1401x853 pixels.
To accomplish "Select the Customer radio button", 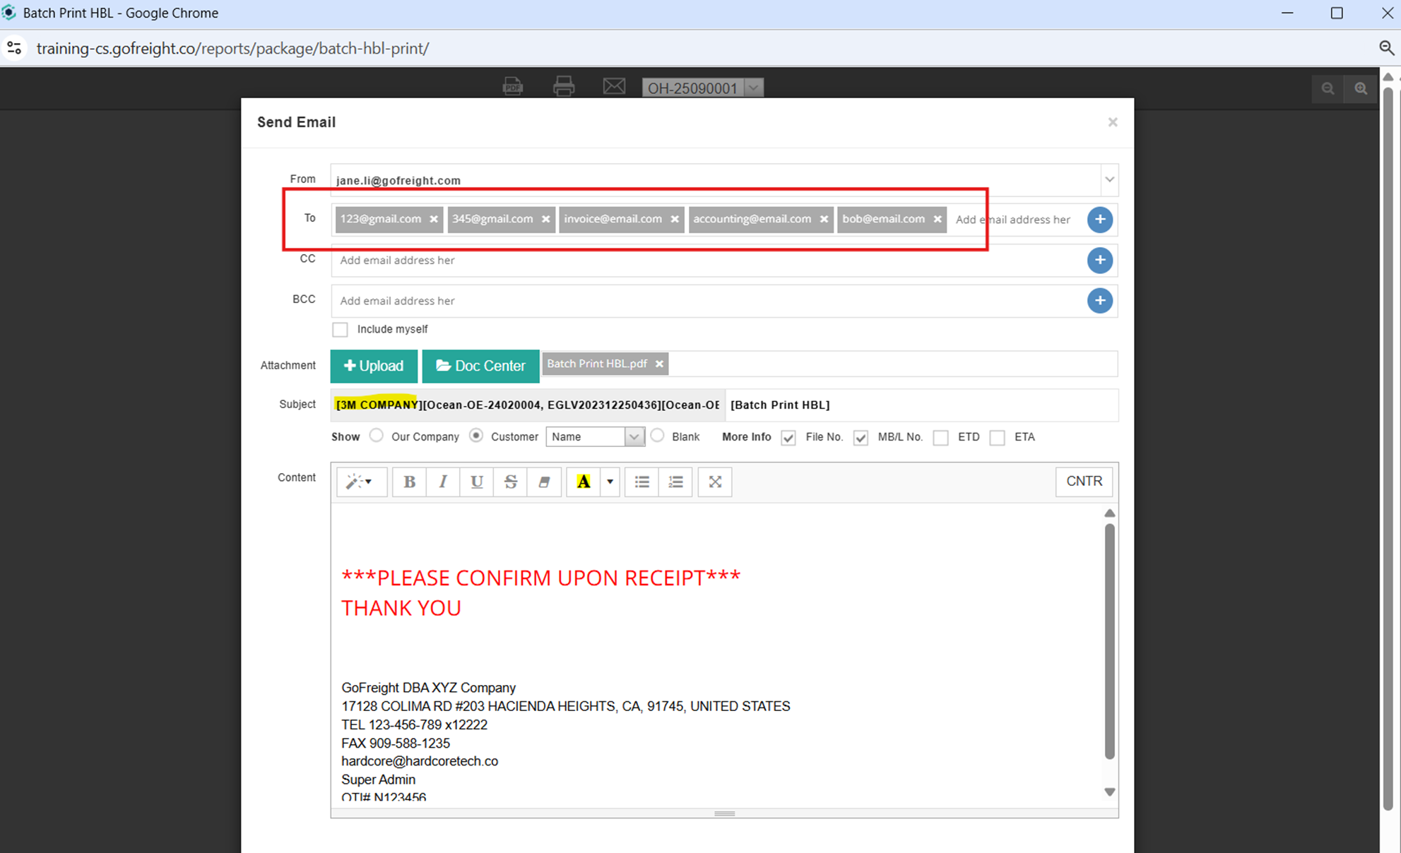I will pos(475,436).
